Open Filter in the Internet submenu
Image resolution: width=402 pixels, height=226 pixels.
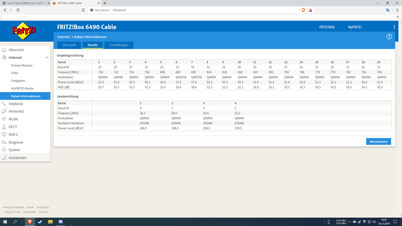tap(15, 73)
